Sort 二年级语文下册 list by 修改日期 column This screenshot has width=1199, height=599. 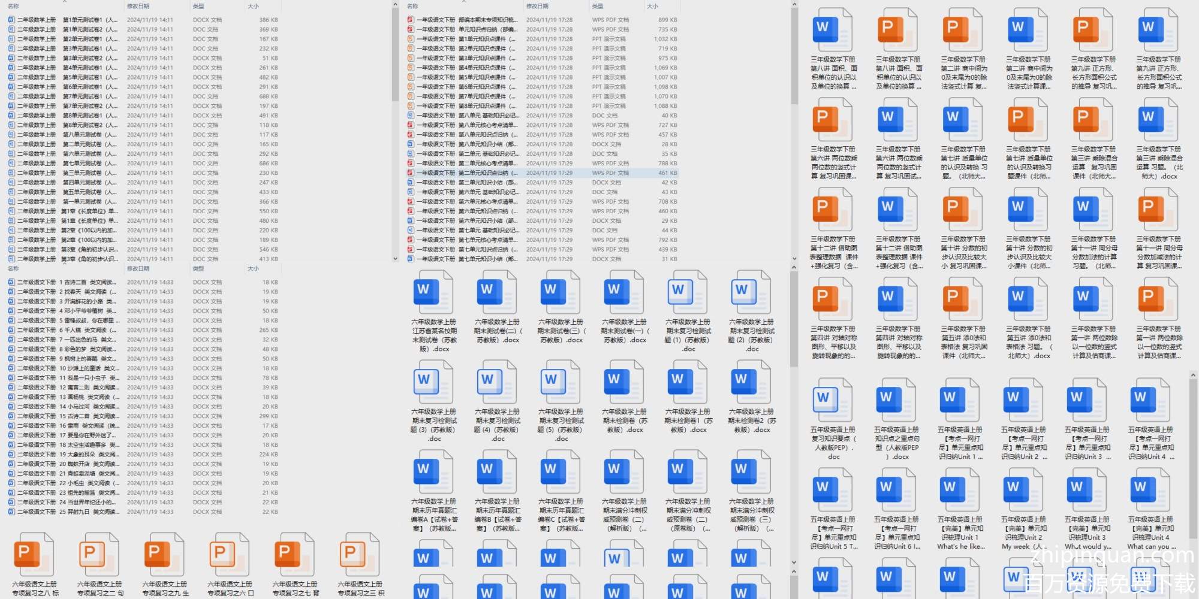point(138,269)
